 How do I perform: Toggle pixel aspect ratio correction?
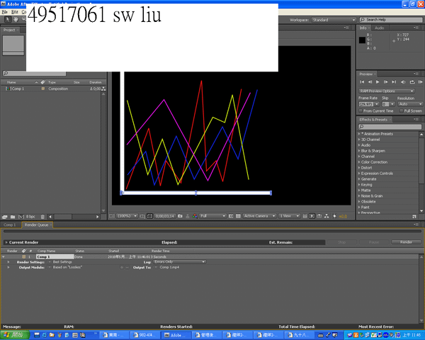click(x=305, y=216)
